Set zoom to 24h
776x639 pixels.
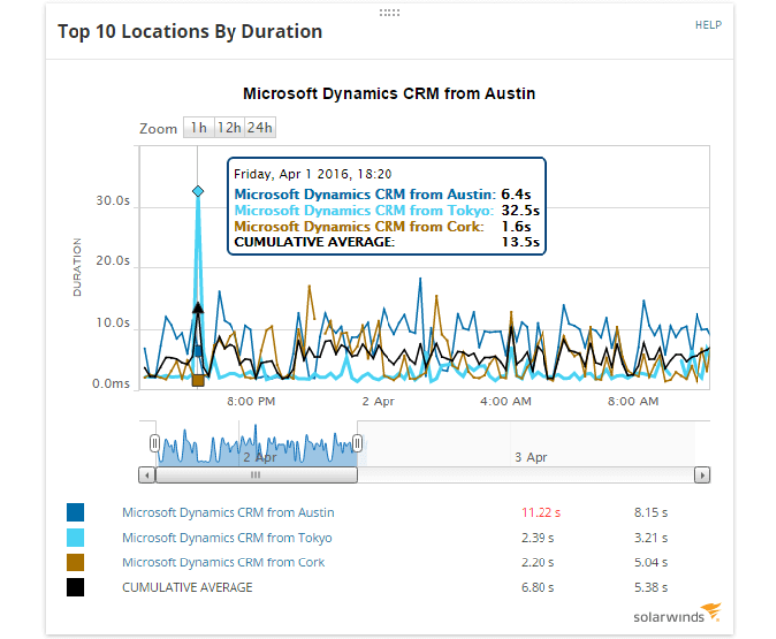click(260, 128)
